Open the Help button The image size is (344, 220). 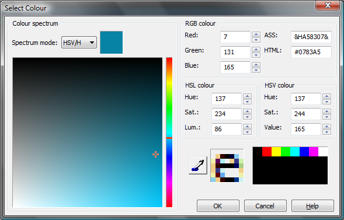coord(312,206)
